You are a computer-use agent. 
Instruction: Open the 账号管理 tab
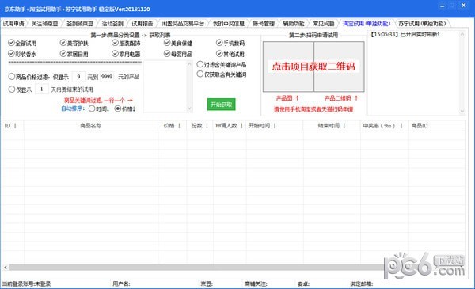(x=264, y=23)
